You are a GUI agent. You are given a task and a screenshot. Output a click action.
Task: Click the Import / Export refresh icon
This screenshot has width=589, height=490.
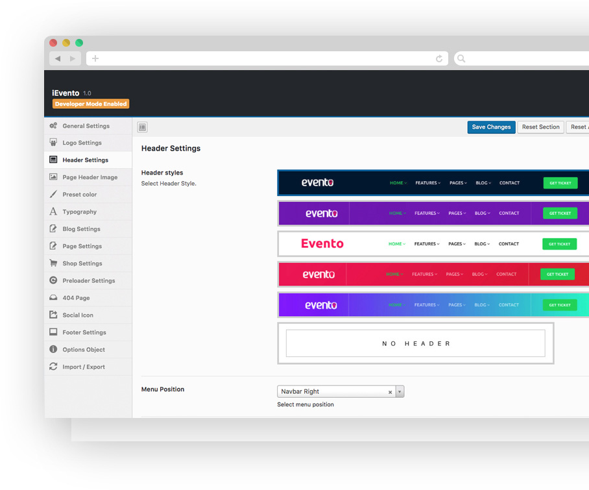point(53,367)
